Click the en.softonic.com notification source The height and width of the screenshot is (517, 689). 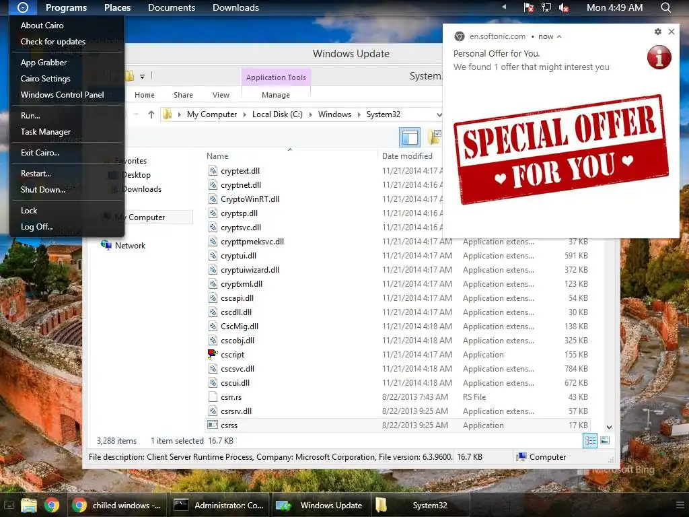tap(497, 36)
